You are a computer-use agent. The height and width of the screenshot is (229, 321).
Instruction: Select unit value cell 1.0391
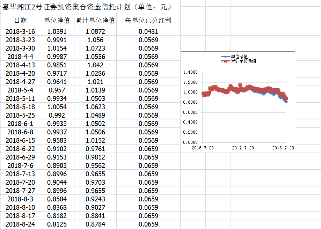57,31
